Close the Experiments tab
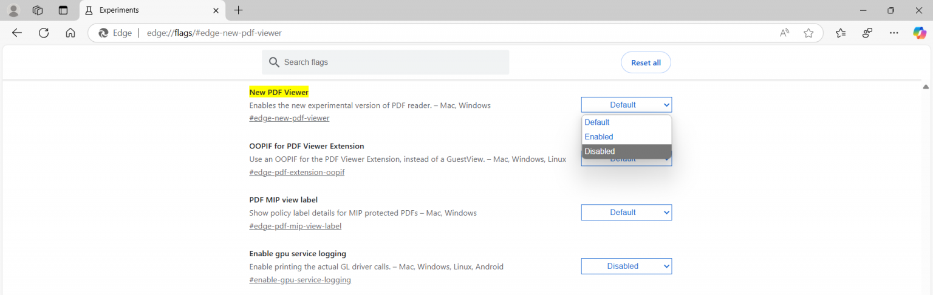Image resolution: width=933 pixels, height=295 pixels. coord(216,10)
